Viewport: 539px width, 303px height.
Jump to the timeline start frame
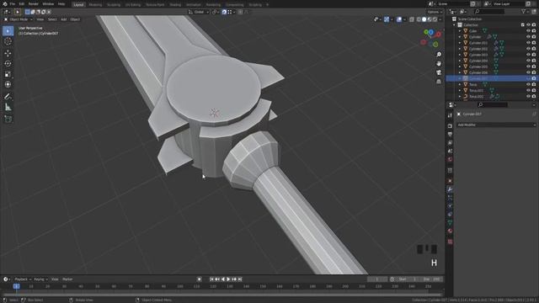click(x=211, y=279)
